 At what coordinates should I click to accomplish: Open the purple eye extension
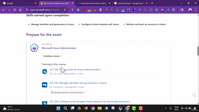(x=162, y=10)
